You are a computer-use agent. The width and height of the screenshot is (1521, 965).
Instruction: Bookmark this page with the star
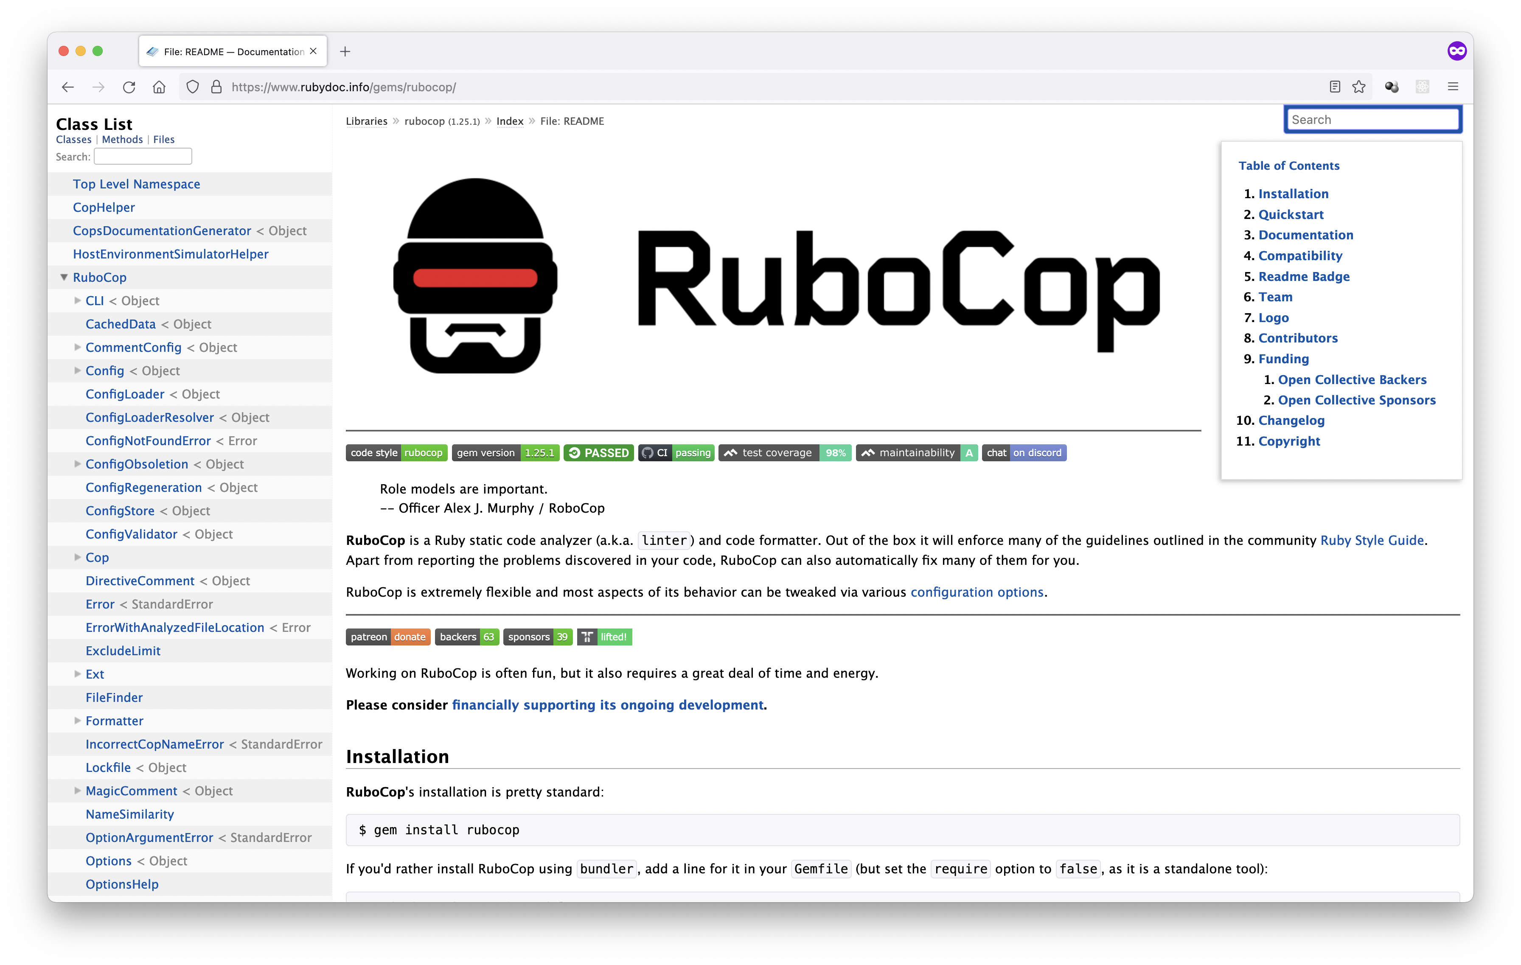point(1358,87)
